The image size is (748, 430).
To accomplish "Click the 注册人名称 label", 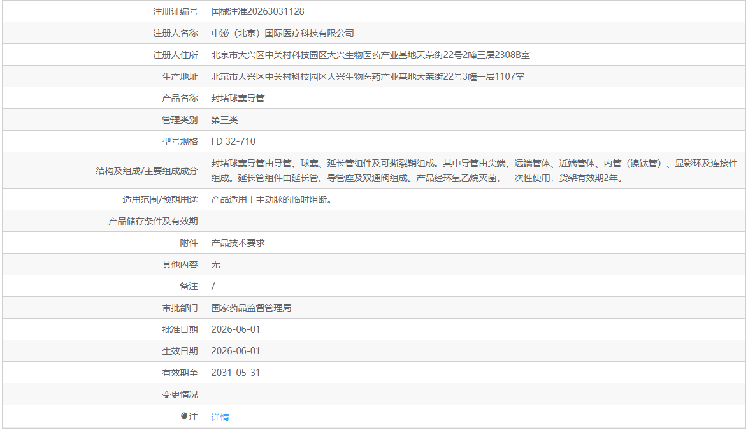I will (175, 33).
